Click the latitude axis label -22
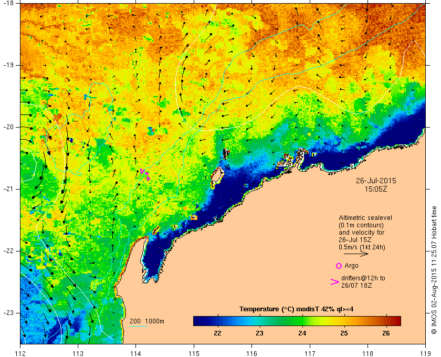 click(x=8, y=251)
